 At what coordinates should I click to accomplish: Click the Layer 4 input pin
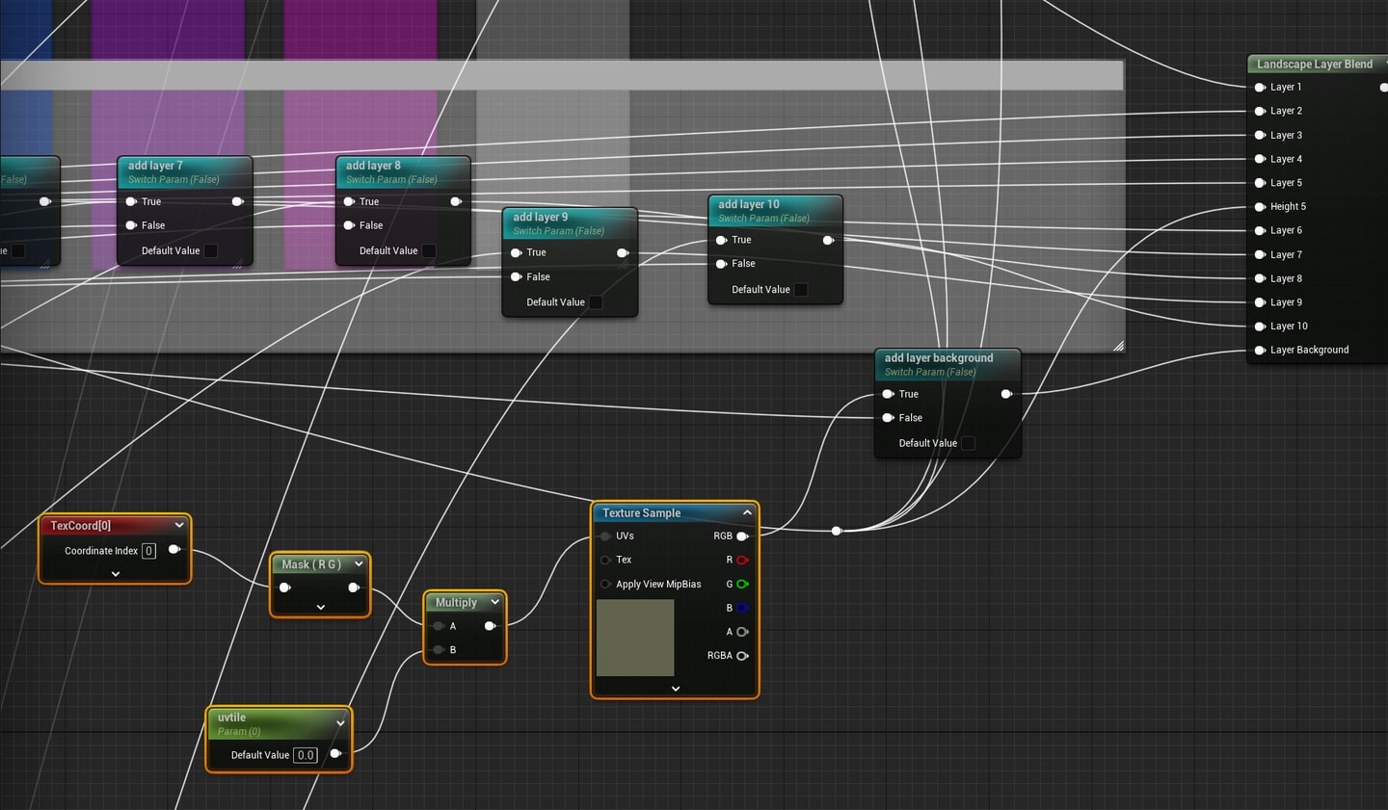(1260, 159)
